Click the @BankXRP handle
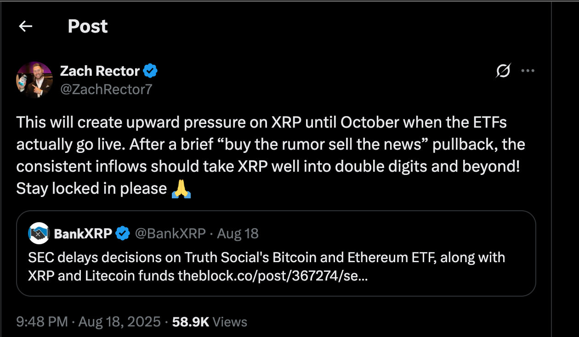 170,233
